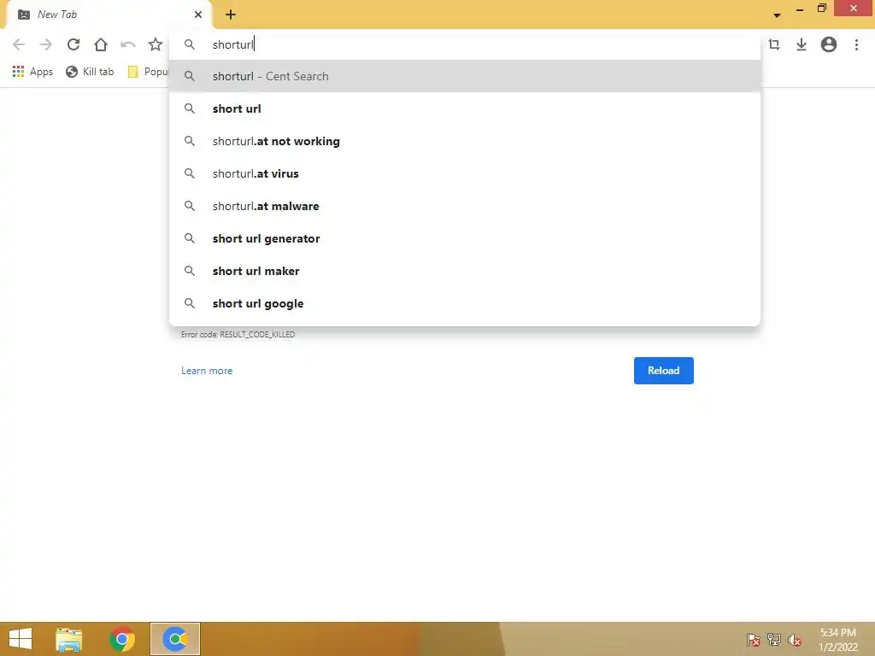The width and height of the screenshot is (875, 656).
Task: Open the taskbar clock showing 5:34 PM
Action: click(x=837, y=640)
